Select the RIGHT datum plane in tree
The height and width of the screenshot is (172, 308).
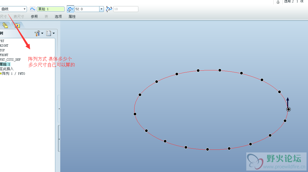(4, 46)
